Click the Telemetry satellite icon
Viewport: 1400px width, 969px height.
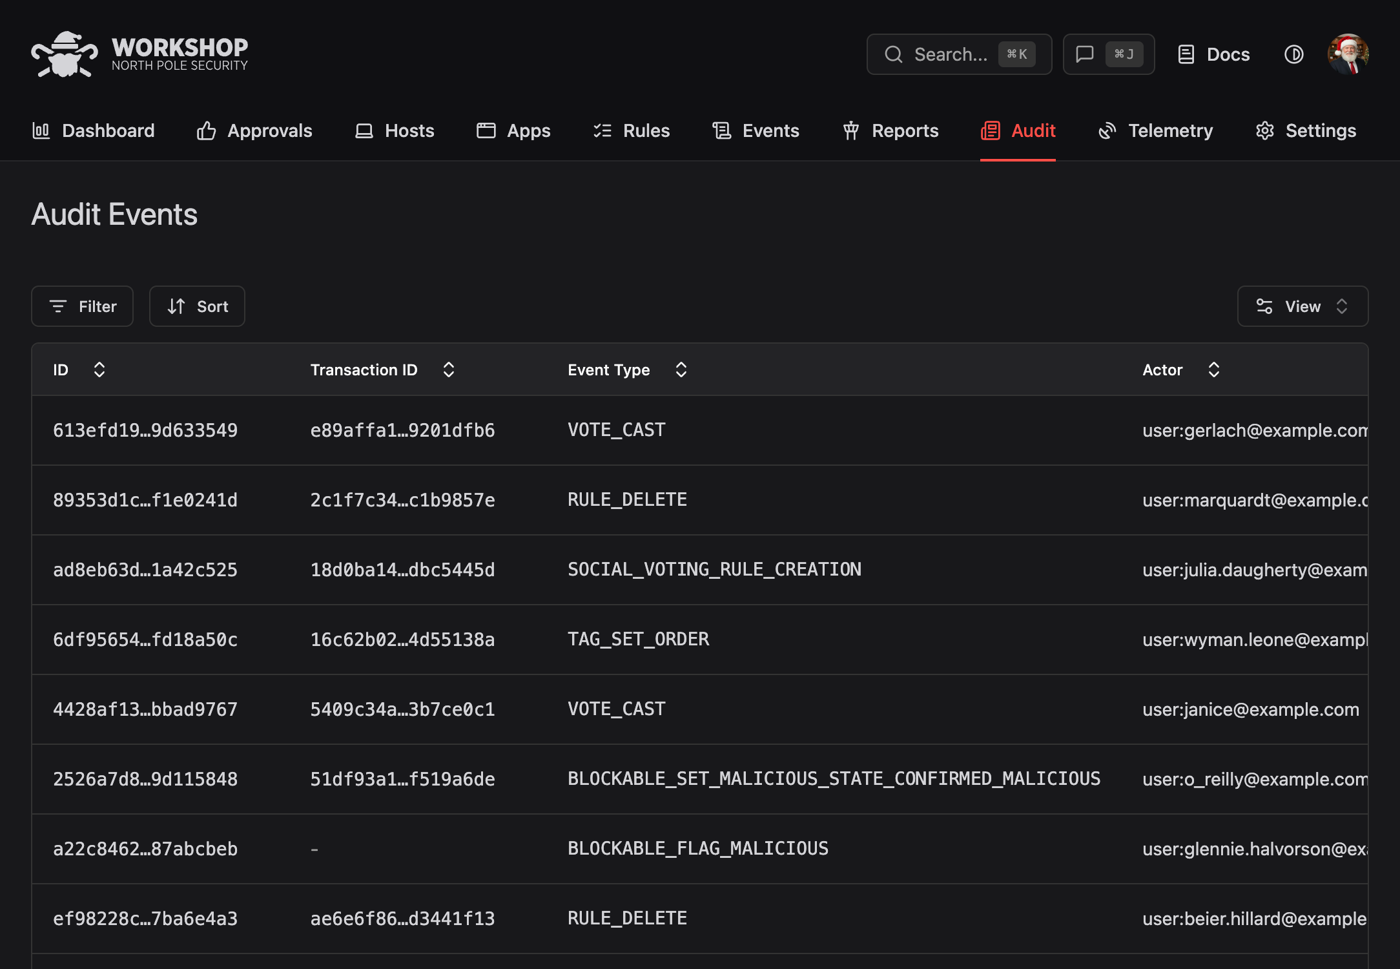click(x=1107, y=130)
